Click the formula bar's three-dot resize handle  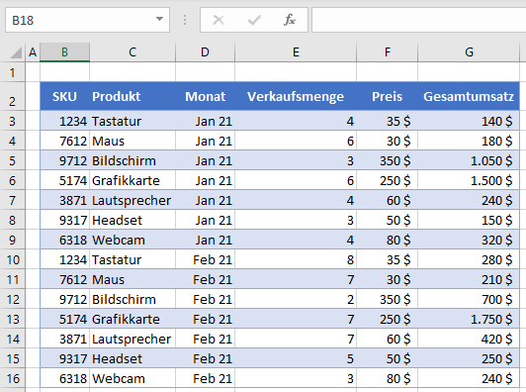point(185,20)
